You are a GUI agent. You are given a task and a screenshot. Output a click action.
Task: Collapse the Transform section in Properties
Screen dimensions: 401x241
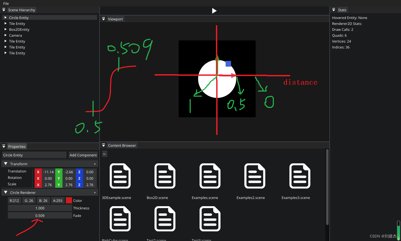(x=5, y=164)
